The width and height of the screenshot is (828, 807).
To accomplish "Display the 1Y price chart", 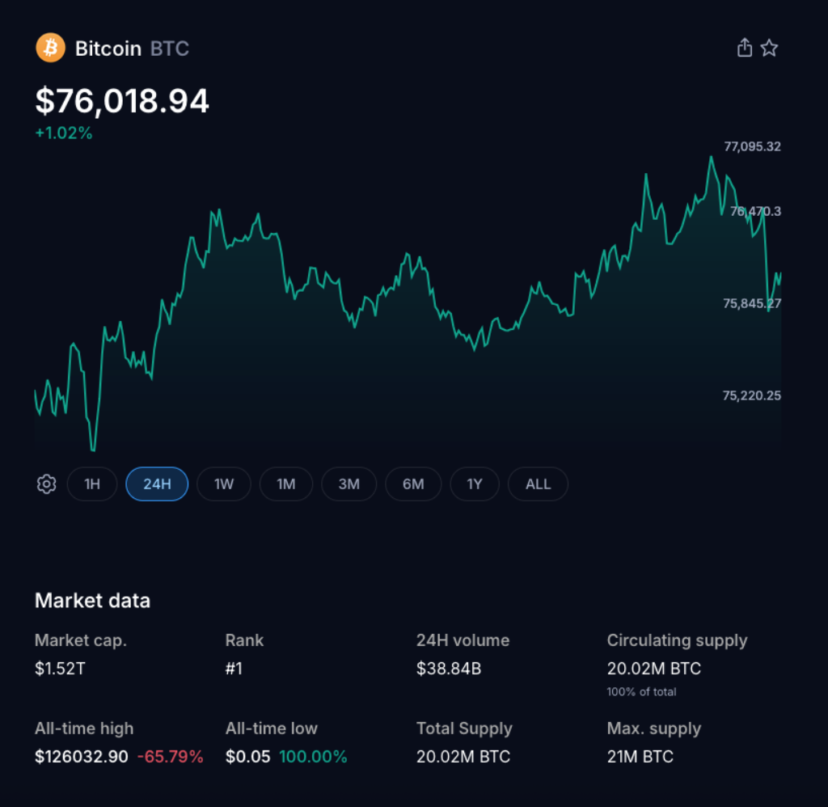I will (475, 484).
